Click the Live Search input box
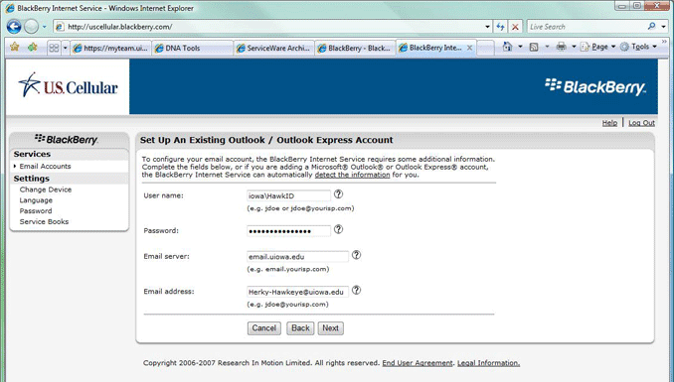 point(587,27)
